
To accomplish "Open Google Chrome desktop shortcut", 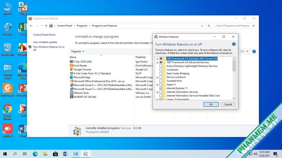I will click(7, 112).
